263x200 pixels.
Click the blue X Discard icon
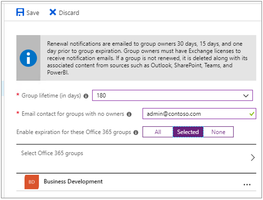(x=53, y=12)
